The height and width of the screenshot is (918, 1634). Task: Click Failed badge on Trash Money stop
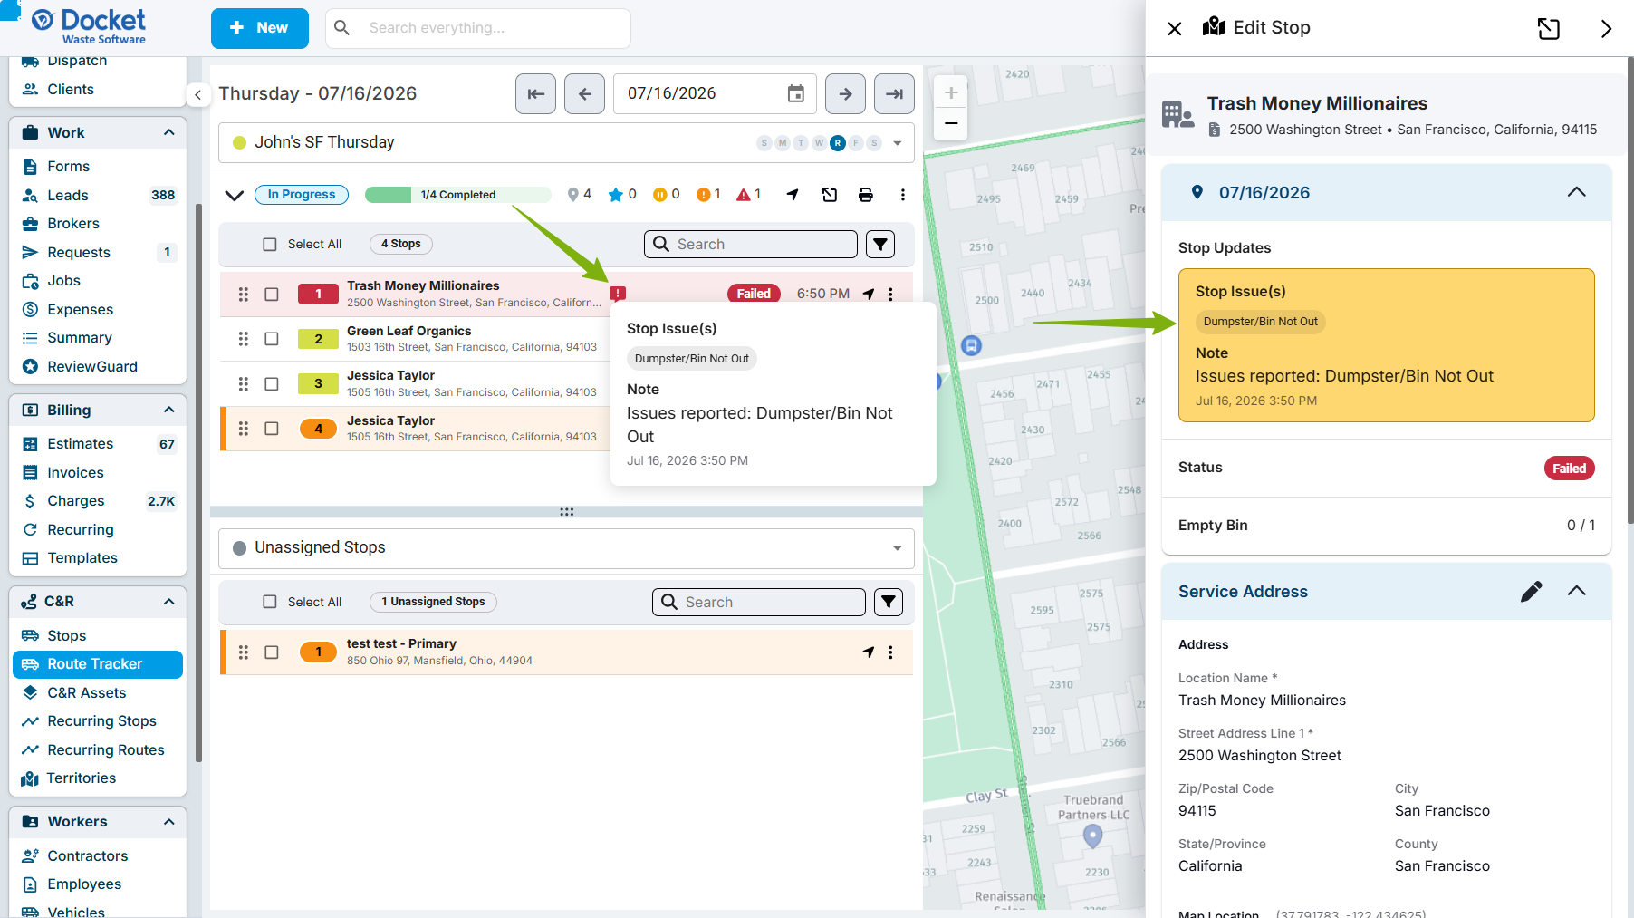click(x=754, y=294)
